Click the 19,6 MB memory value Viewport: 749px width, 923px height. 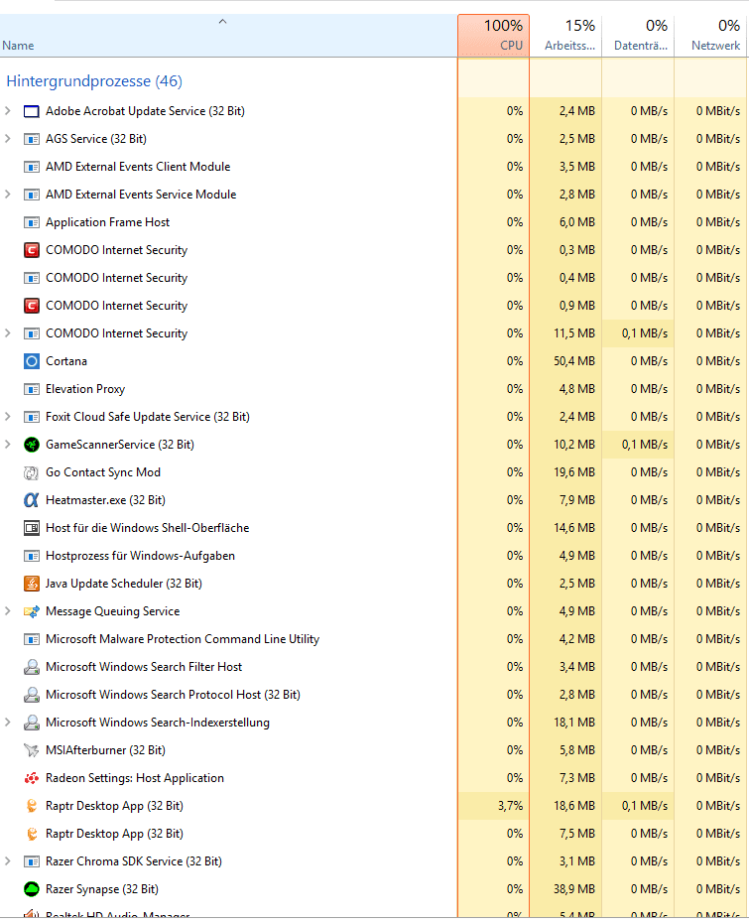[574, 472]
